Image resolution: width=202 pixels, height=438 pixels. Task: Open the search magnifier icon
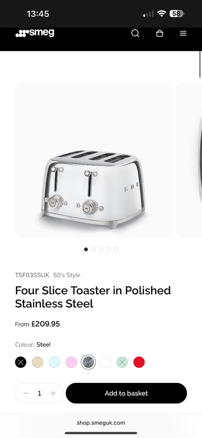point(135,33)
